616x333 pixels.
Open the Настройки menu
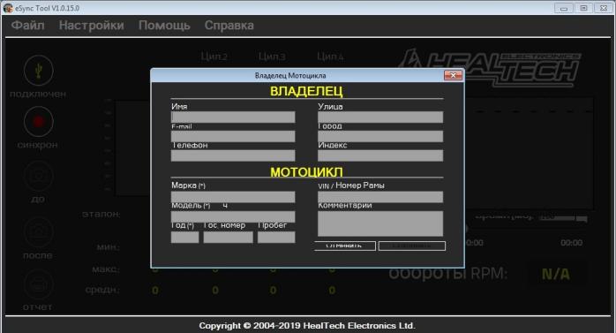(92, 25)
